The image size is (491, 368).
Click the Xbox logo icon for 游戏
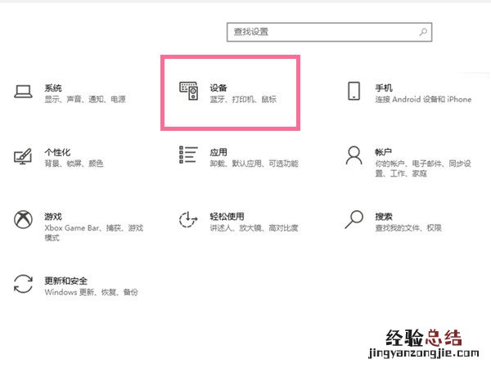click(23, 220)
